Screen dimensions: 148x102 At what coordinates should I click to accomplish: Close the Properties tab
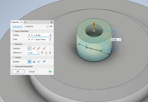pos(21,22)
